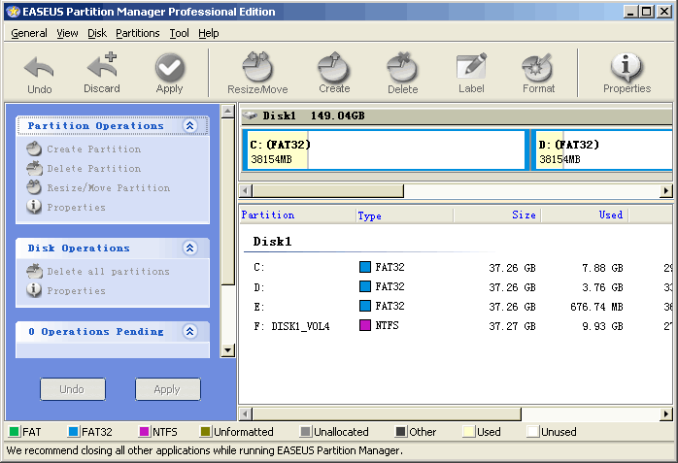The image size is (678, 463).
Task: Click the FAT32 legend color swatch
Action: click(x=74, y=432)
